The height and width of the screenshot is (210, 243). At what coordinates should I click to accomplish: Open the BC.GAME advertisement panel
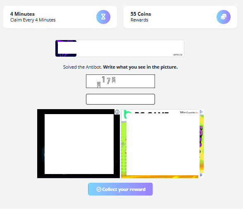[x=162, y=143]
